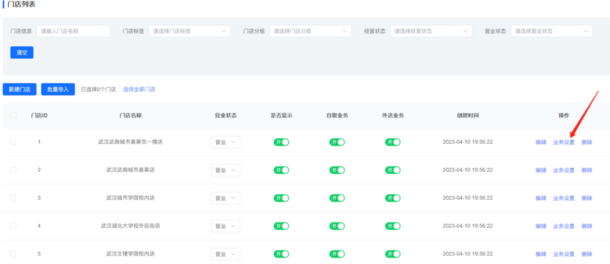Image resolution: width=610 pixels, height=264 pixels.
Task: Click the 清空 button
Action: tap(22, 52)
